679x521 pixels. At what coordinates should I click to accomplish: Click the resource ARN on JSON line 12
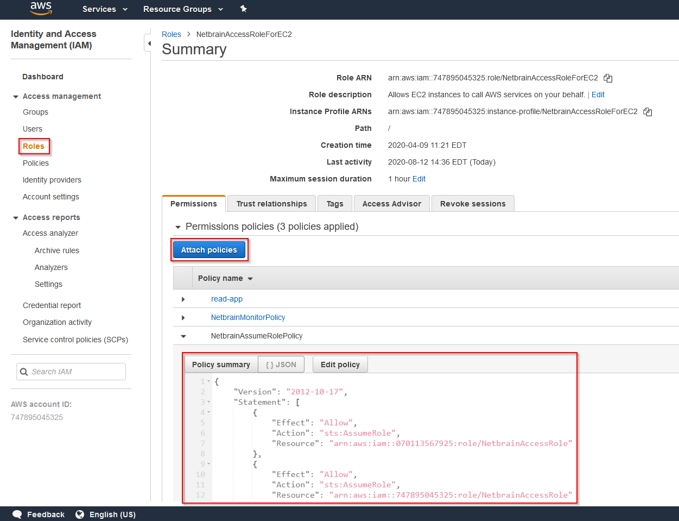pos(450,495)
